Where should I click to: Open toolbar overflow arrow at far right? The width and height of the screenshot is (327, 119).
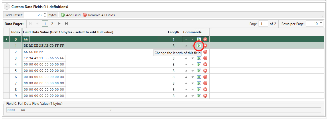click(322, 16)
